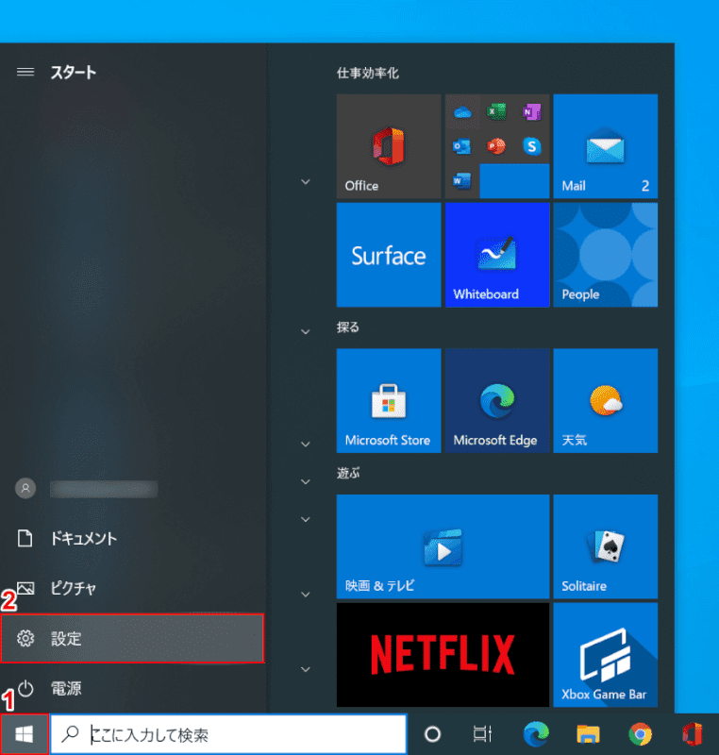Click the Windows Start button
This screenshot has height=755, width=719.
[25, 734]
